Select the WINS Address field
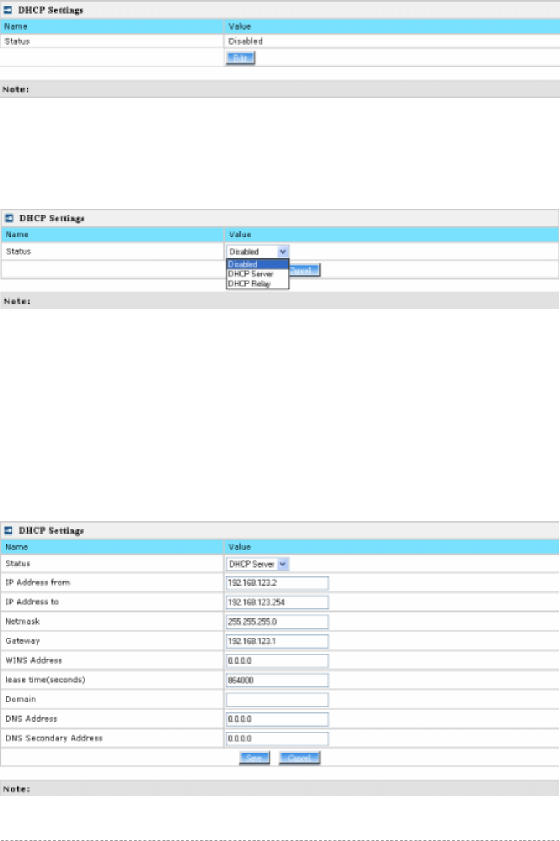 (x=277, y=661)
